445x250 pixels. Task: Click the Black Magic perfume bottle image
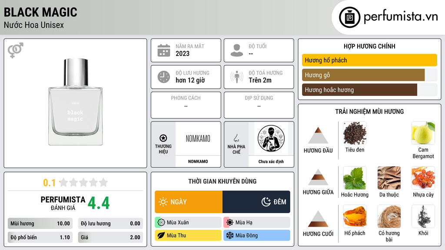click(76, 102)
